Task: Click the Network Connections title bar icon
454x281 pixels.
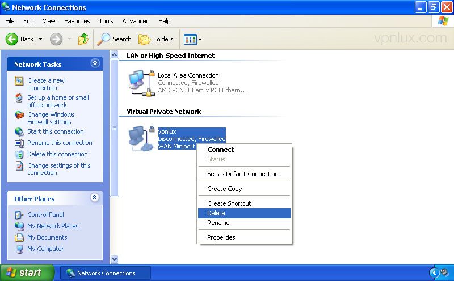Action: click(6, 7)
